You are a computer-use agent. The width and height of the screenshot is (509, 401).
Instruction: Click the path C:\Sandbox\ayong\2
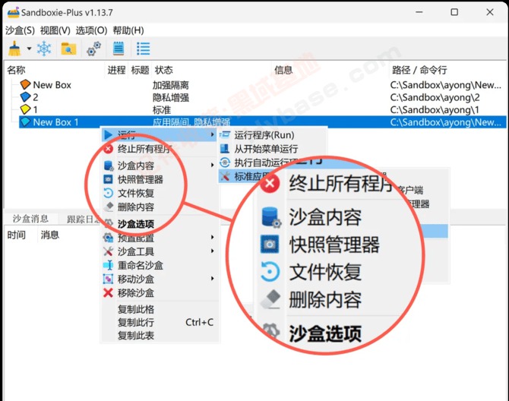pyautogui.click(x=435, y=97)
